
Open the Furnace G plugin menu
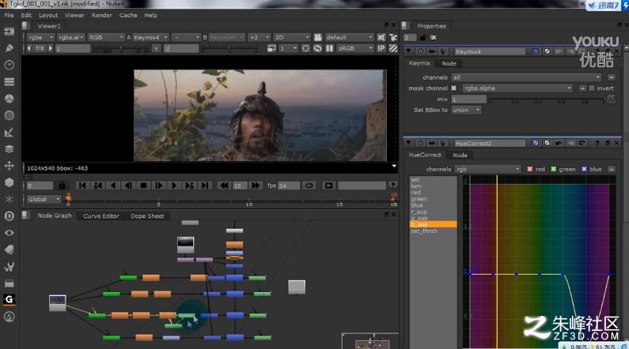point(9,299)
